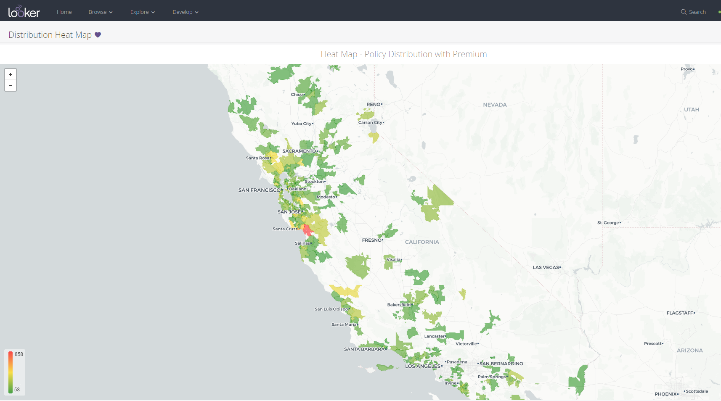This screenshot has height=401, width=721.
Task: Open the Develop dropdown
Action: coord(186,12)
